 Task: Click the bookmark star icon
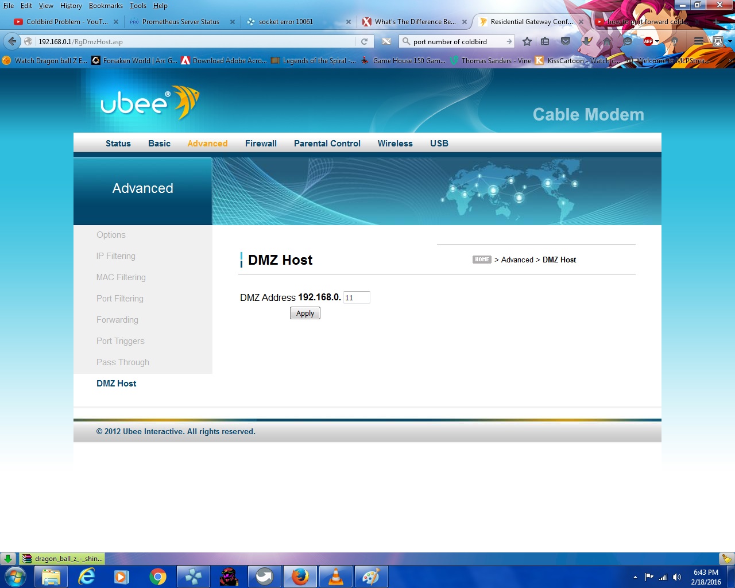[x=527, y=41]
